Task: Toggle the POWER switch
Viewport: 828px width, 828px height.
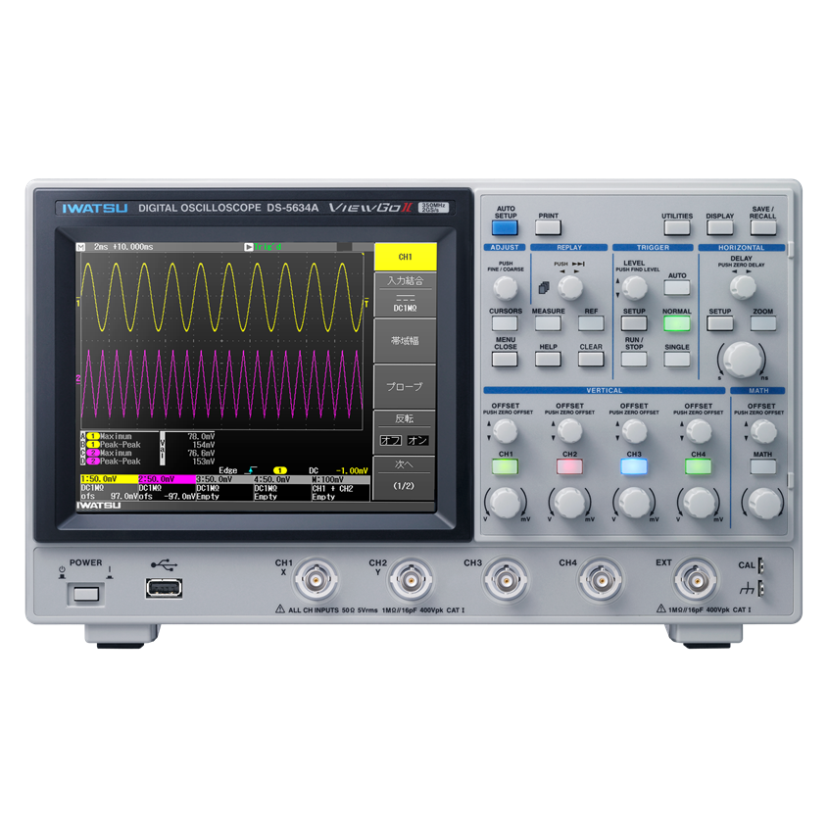Action: point(86,594)
